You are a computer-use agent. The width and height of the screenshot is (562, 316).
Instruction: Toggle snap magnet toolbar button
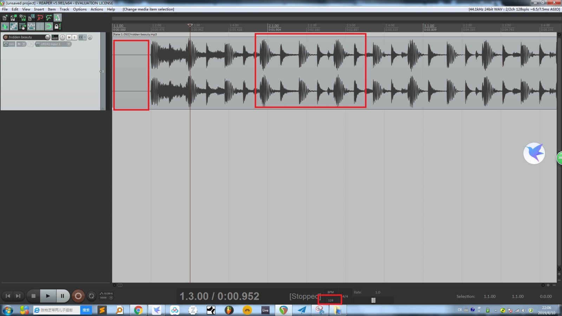click(49, 26)
